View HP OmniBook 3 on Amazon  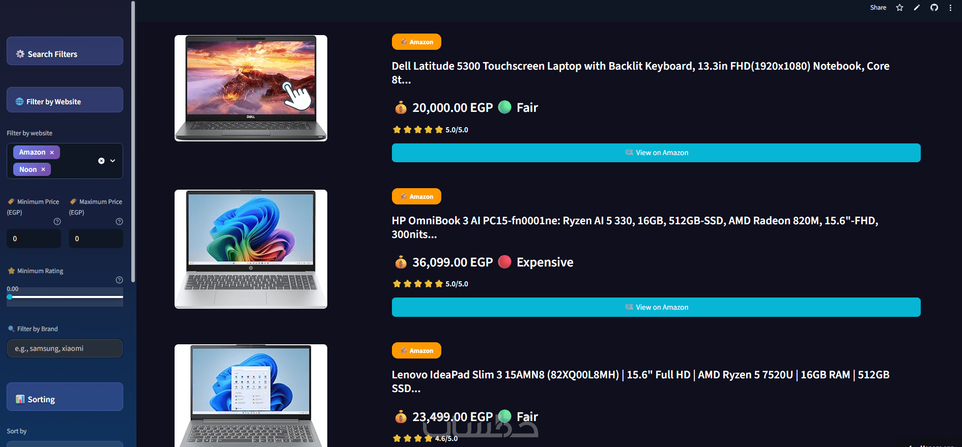tap(656, 307)
